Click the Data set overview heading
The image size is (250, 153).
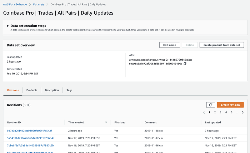tap(21, 45)
